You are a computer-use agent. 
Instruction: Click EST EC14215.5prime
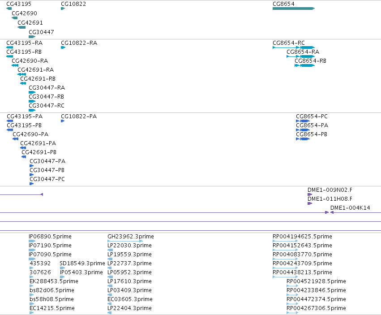pos(52,308)
